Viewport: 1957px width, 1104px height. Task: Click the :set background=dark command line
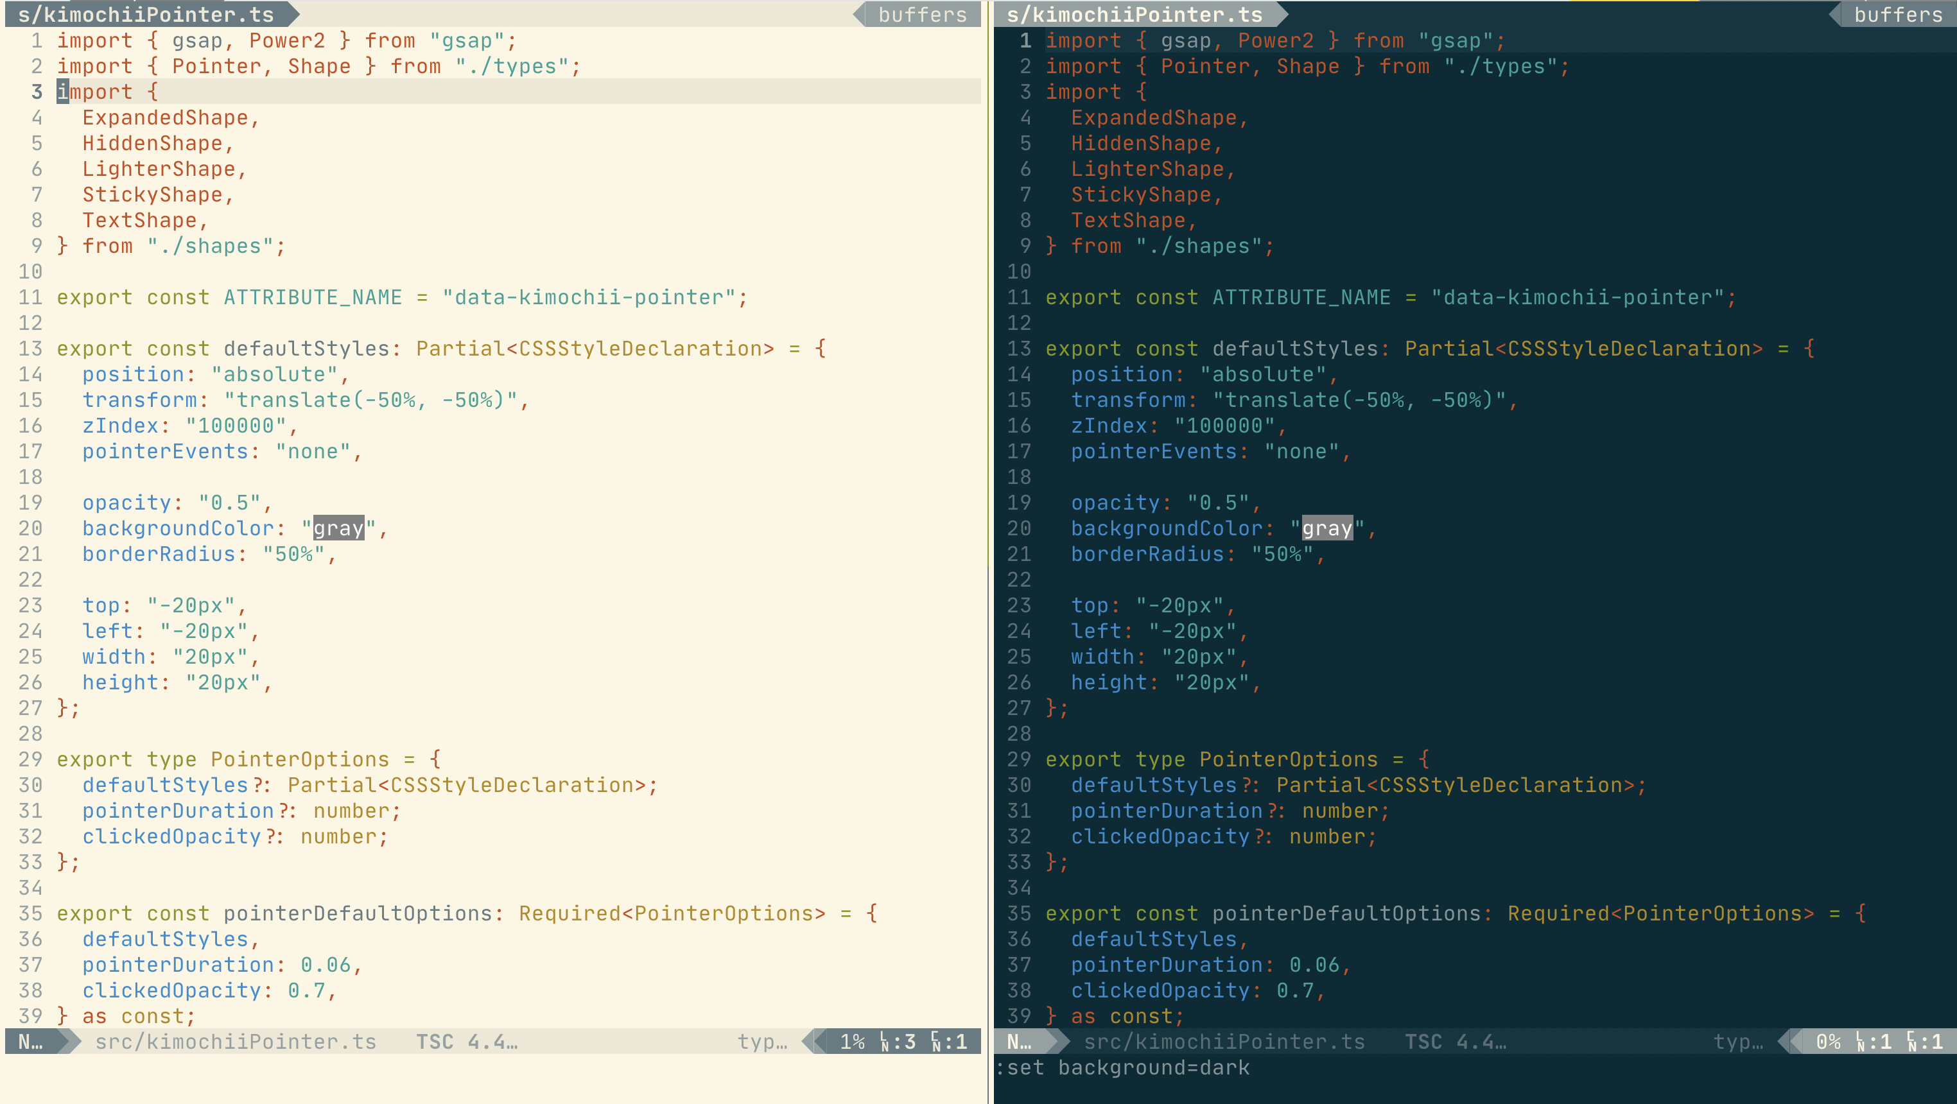click(x=1122, y=1067)
